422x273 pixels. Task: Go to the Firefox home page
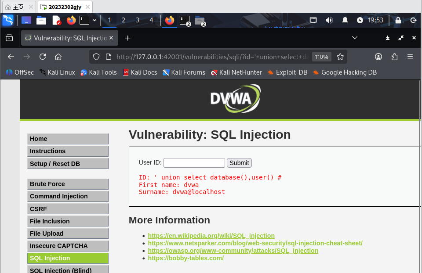pyautogui.click(x=58, y=57)
